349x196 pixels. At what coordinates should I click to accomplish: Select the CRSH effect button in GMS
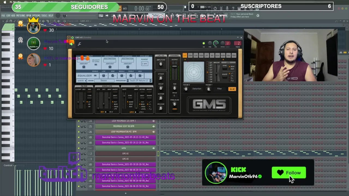tap(190, 56)
